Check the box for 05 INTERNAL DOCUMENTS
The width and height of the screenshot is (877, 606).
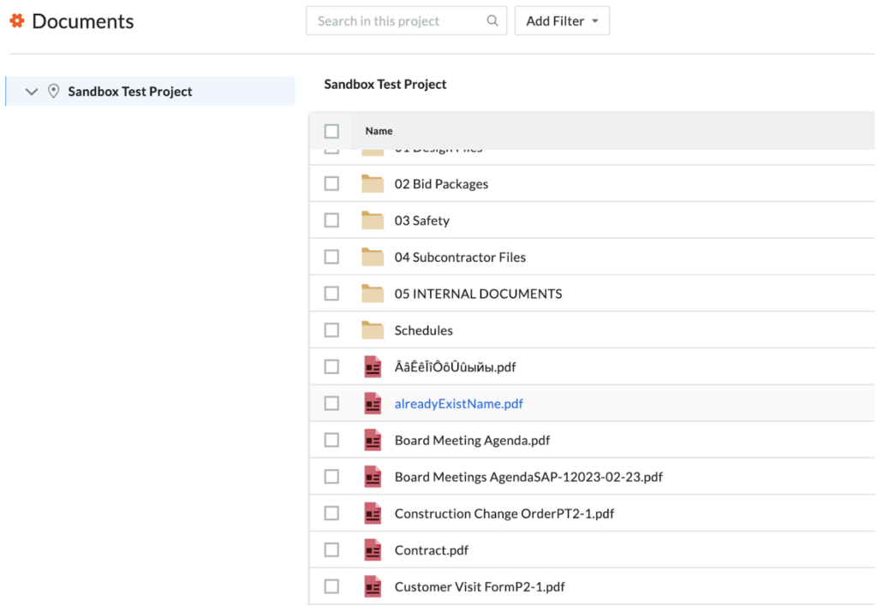331,294
